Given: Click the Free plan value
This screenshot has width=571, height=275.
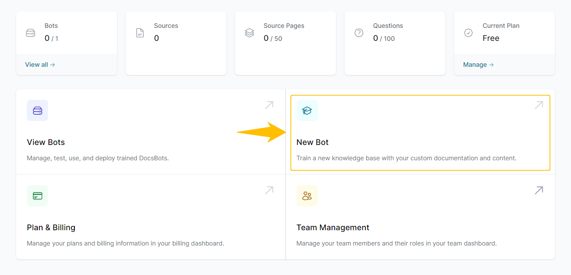Looking at the screenshot, I should (491, 38).
